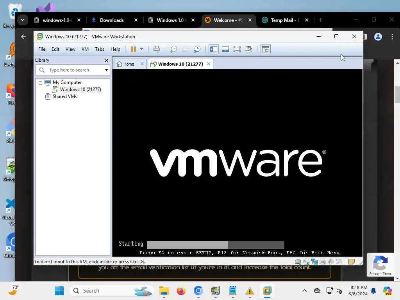
Task: Click the sound card status icon
Action: (x=330, y=262)
